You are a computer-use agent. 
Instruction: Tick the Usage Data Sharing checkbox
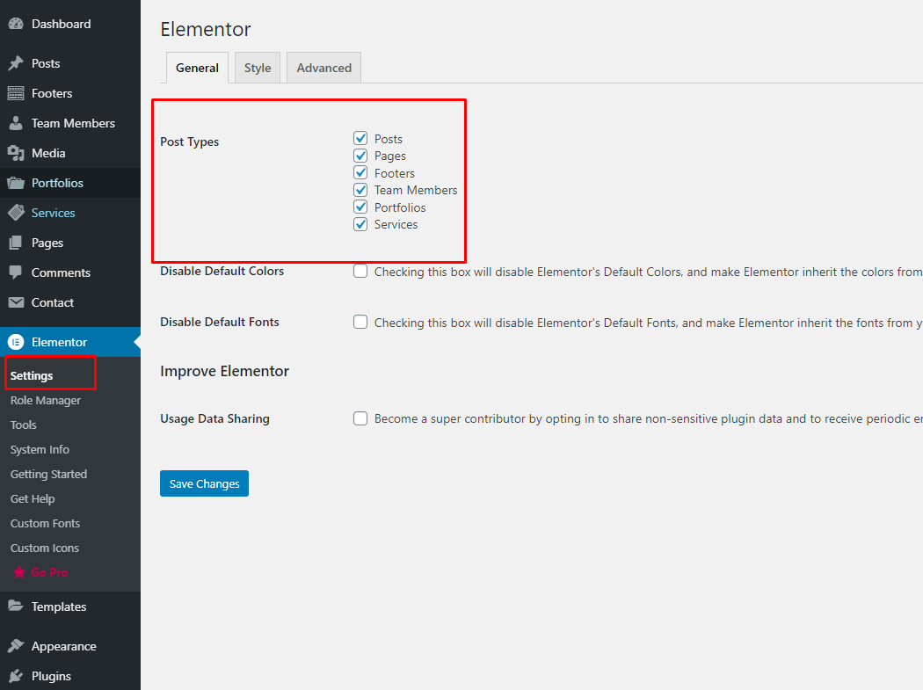(360, 418)
